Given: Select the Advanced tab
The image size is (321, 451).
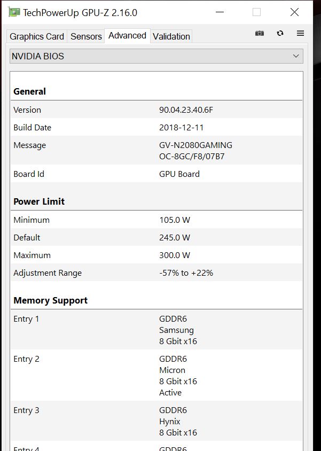Looking at the screenshot, I should pyautogui.click(x=127, y=35).
